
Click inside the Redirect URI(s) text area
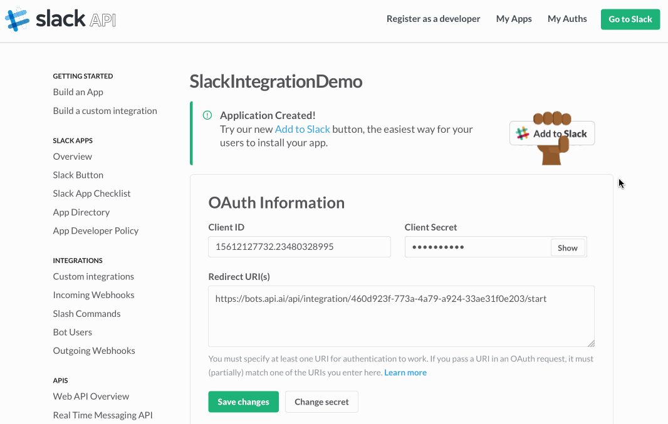[401, 316]
